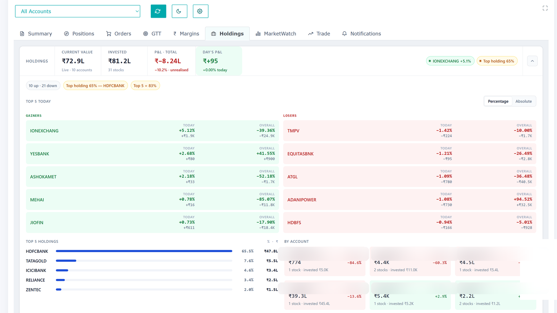Switch to the Summary tab
Viewport: 557px width, 313px height.
(36, 34)
